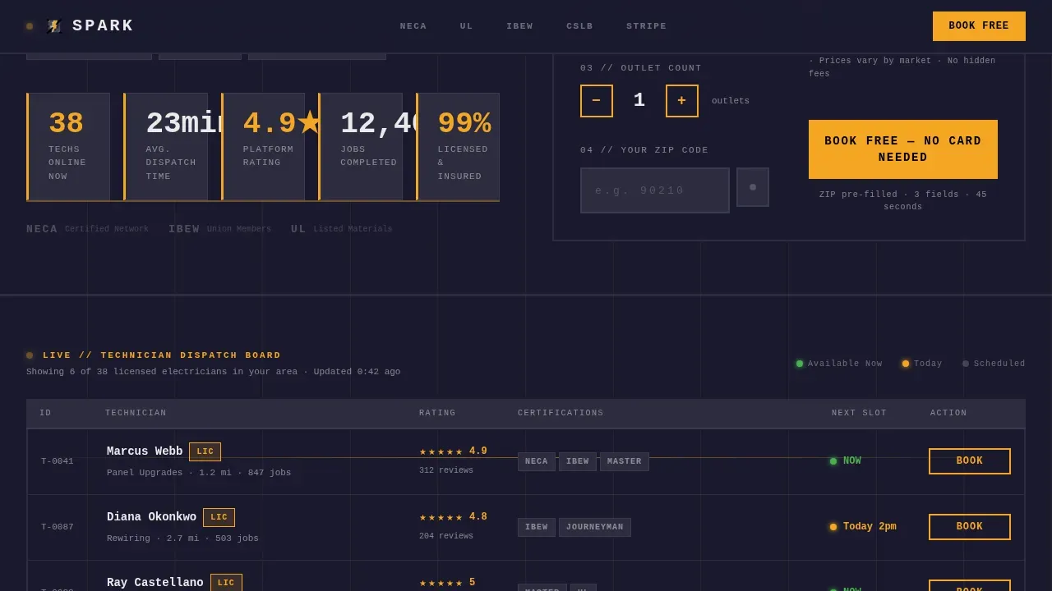Click the NECA Certified Network badge

[x=87, y=230]
